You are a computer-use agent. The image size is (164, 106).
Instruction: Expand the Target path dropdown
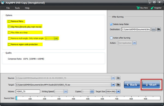(x=113, y=85)
